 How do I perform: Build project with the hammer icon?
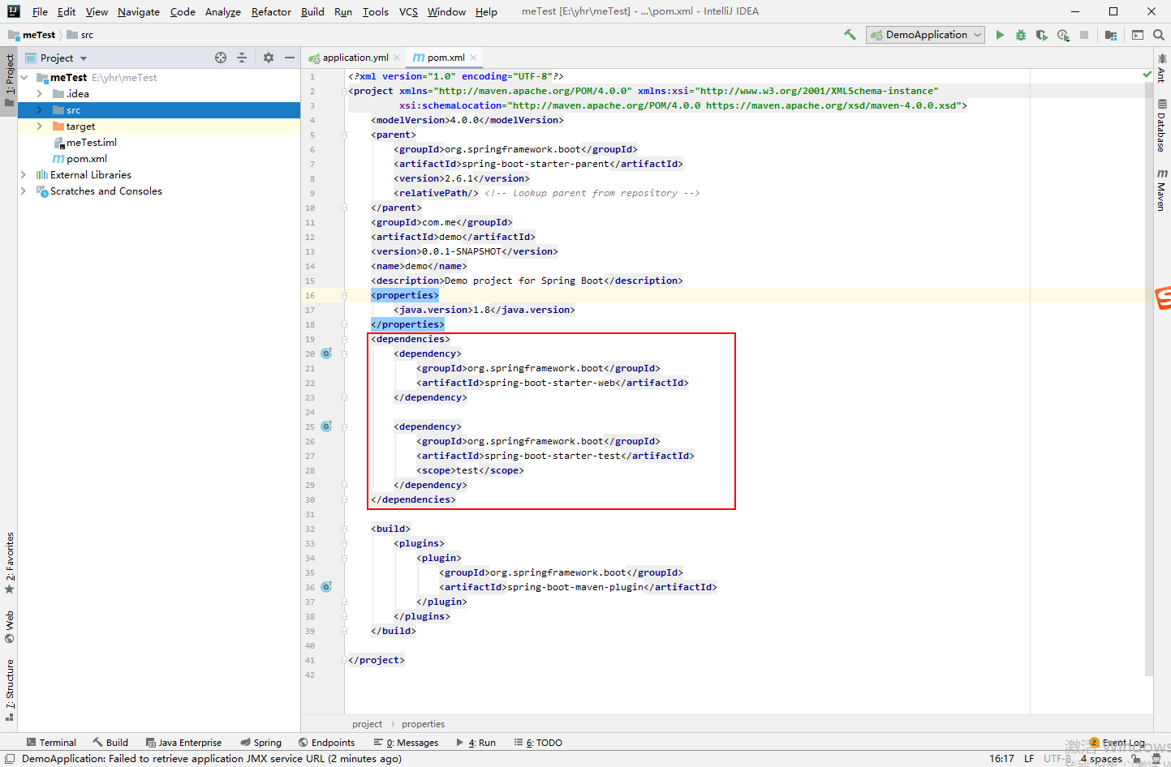(850, 35)
